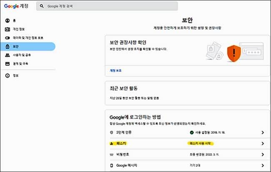Click the 사용자 및 공유 people icon

(8, 55)
